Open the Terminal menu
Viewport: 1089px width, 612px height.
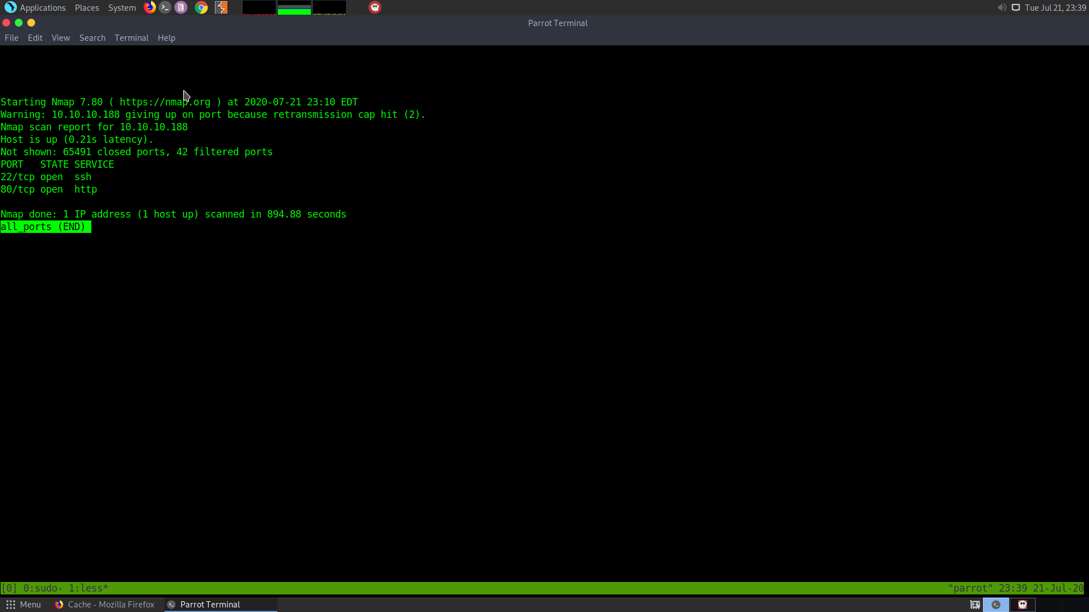pos(131,38)
